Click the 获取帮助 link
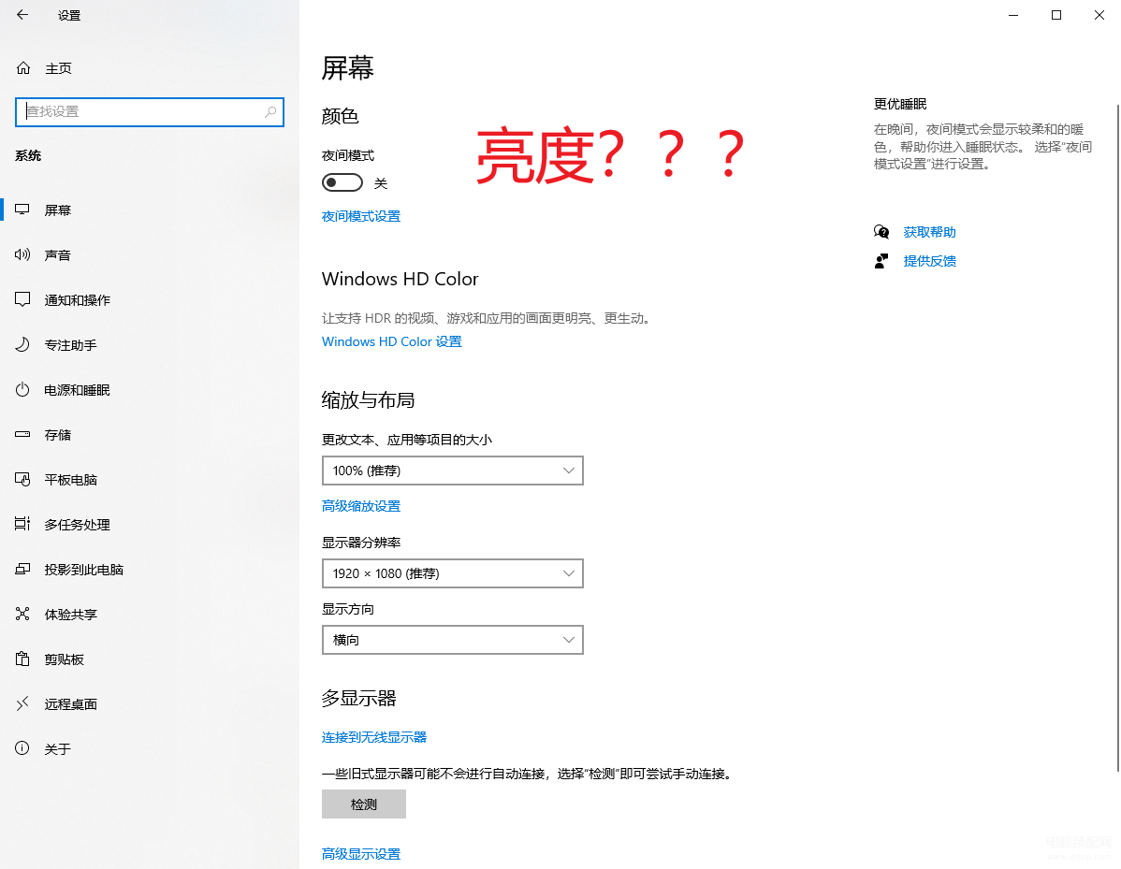 click(x=929, y=232)
